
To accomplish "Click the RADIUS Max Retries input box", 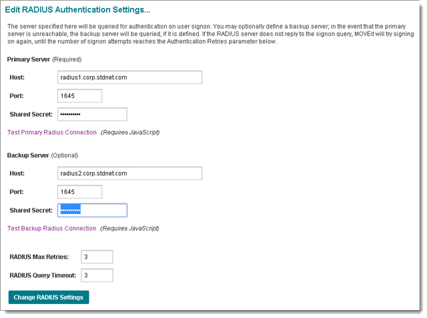I will 97,257.
